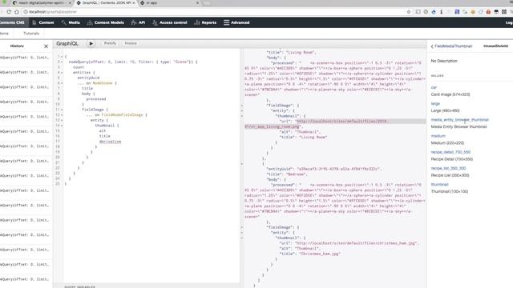Open the thumbnail enum value in docs
513x288 pixels.
(440, 185)
